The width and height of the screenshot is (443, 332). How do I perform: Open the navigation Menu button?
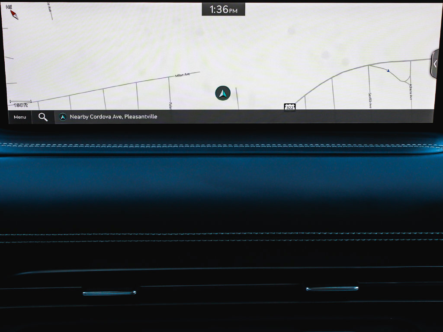pyautogui.click(x=20, y=117)
